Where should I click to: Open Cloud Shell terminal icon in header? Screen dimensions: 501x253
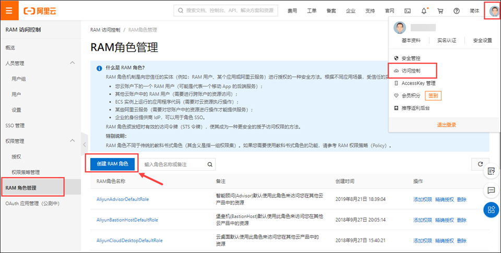(x=408, y=11)
